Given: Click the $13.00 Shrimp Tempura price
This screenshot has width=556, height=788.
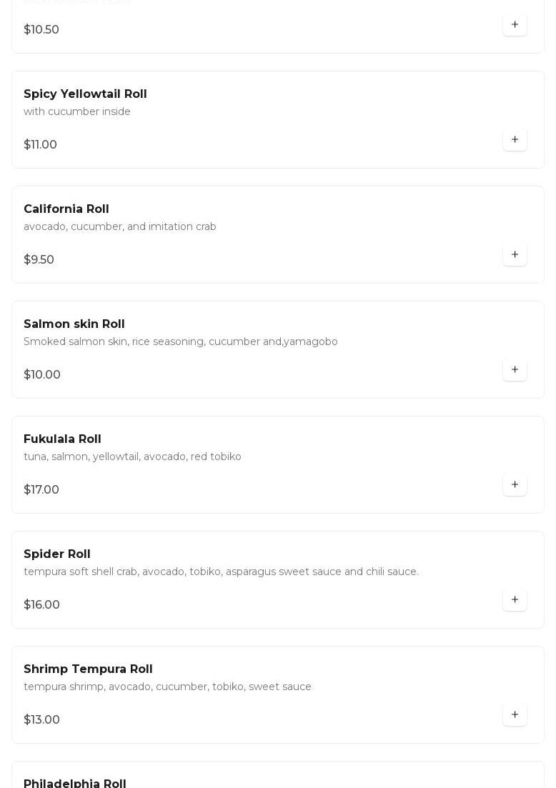Looking at the screenshot, I should (x=41, y=720).
